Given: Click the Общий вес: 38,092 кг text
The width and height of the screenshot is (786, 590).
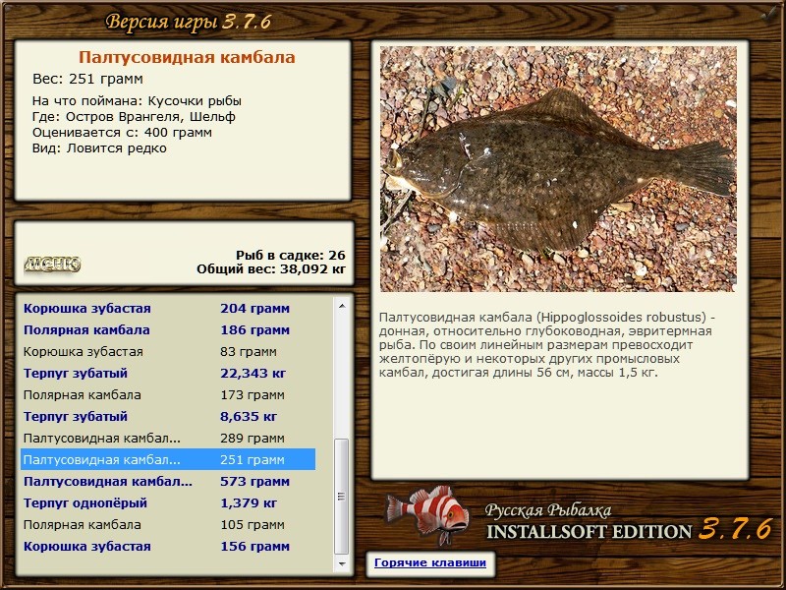Looking at the screenshot, I should [271, 269].
